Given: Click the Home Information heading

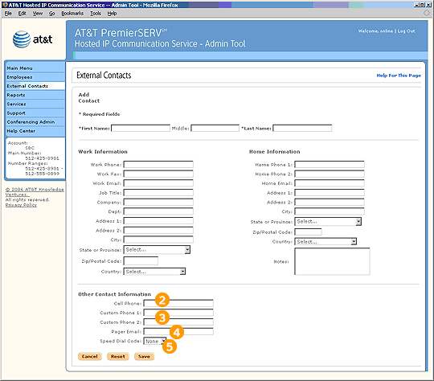Looking at the screenshot, I should click(x=274, y=152).
